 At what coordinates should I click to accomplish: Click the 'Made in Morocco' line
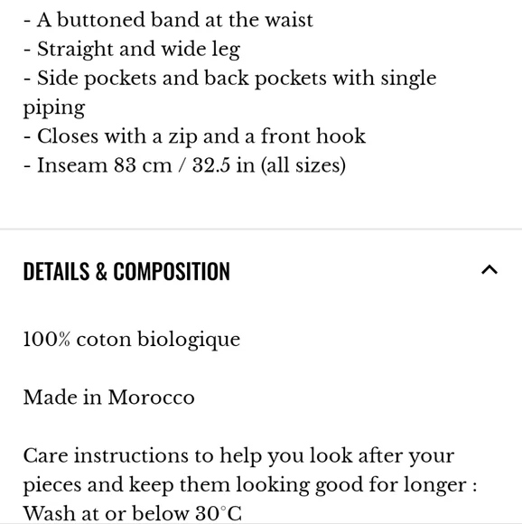pos(109,398)
